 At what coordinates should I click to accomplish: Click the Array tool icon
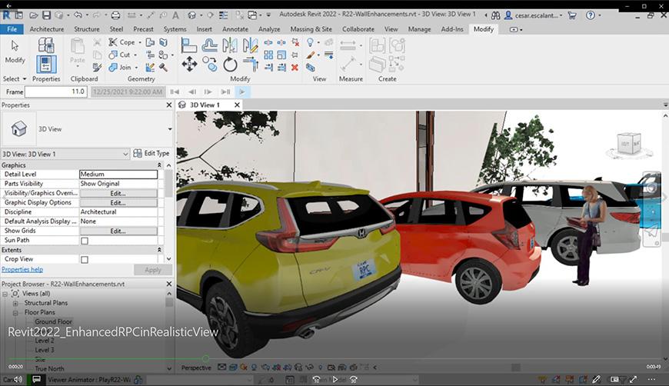tap(268, 55)
